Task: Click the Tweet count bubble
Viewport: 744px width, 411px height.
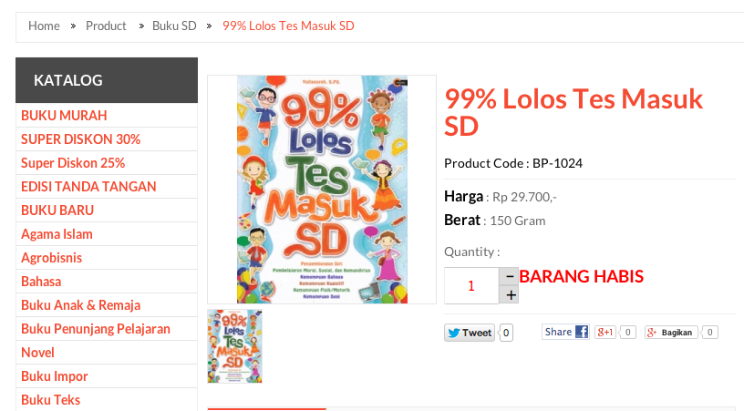Action: [506, 333]
